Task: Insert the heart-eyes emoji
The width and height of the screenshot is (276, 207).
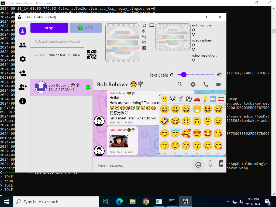Action: (197, 133)
